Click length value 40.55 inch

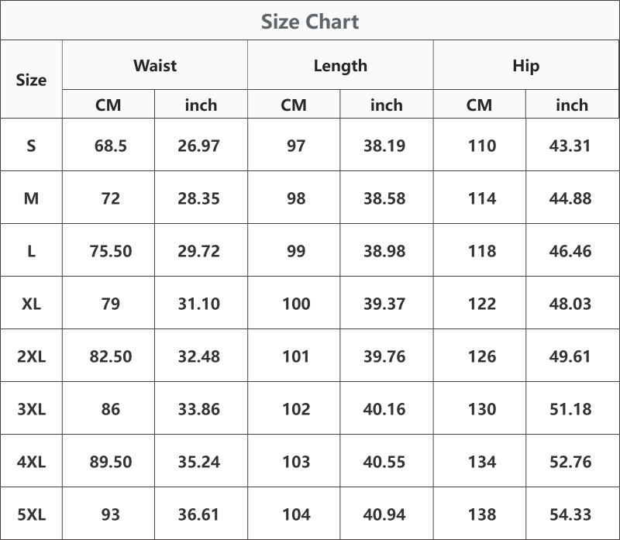point(384,462)
